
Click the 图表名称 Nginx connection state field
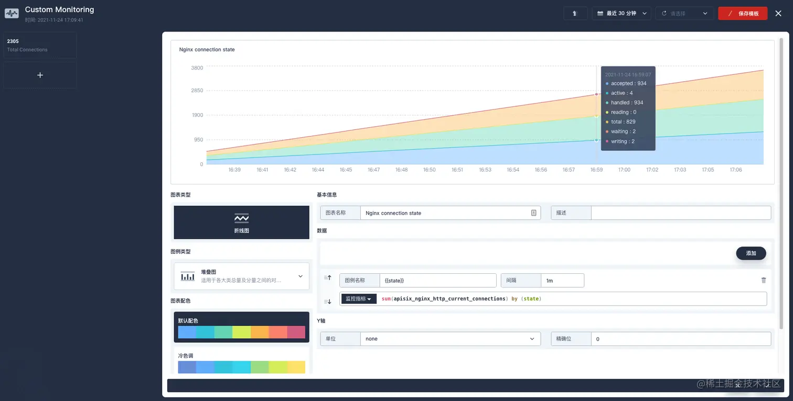(450, 213)
